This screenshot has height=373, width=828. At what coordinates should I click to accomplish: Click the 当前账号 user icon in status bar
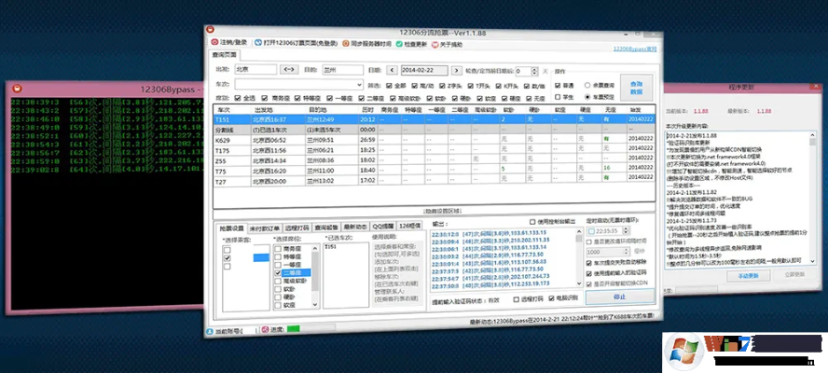click(x=210, y=331)
